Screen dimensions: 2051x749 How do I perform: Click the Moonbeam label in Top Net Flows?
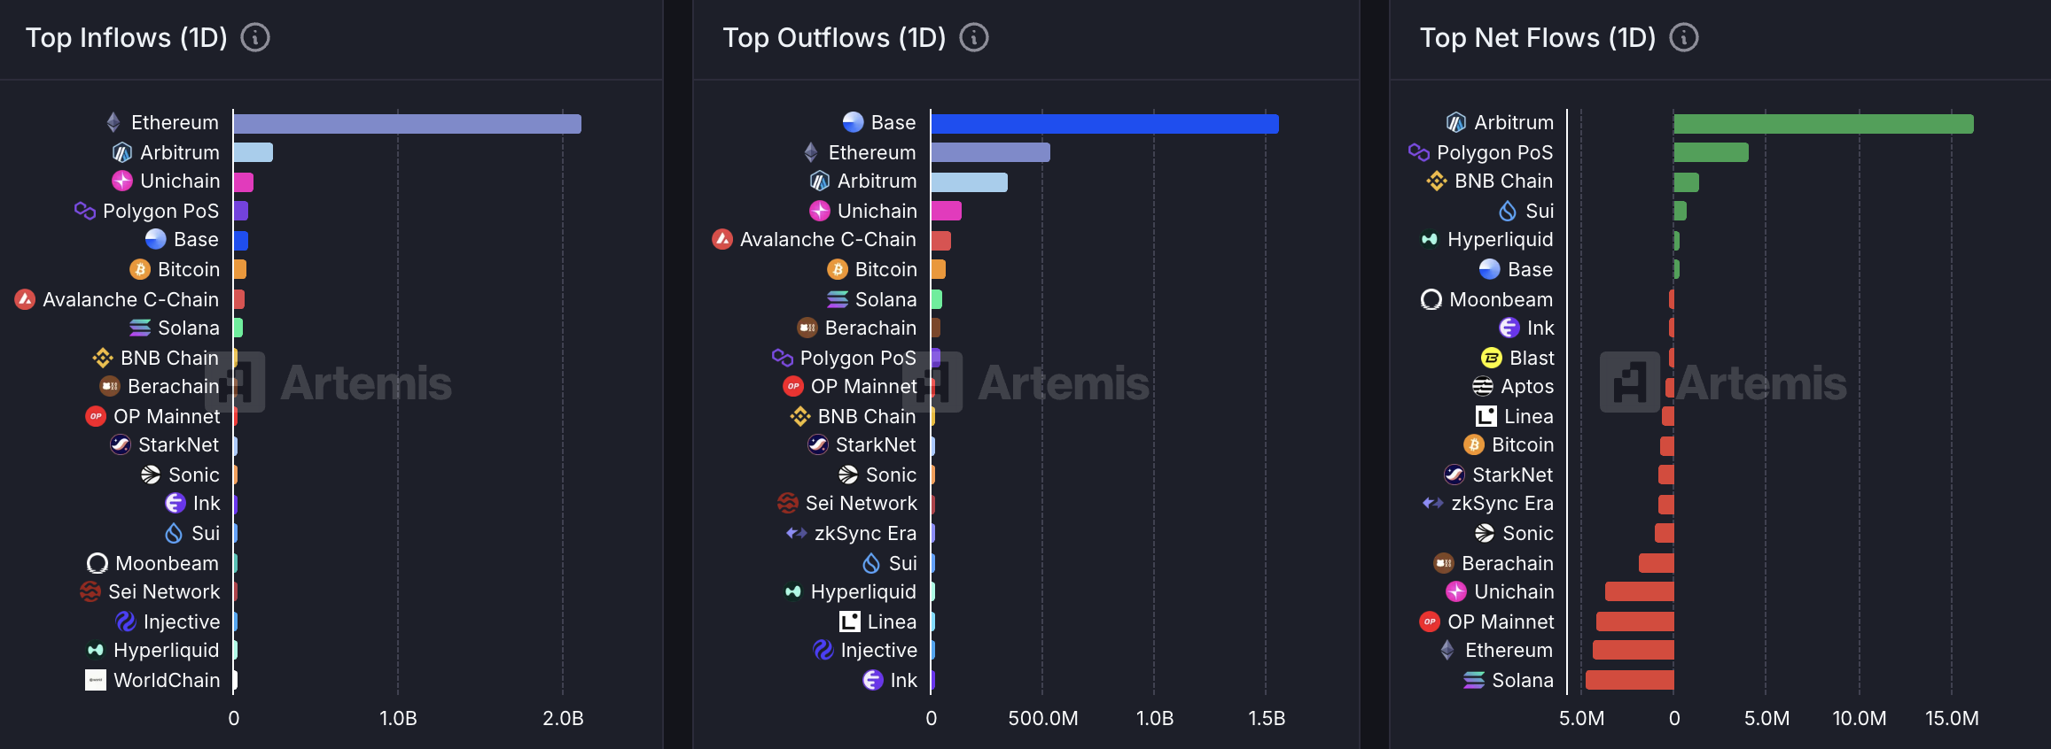tap(1501, 299)
